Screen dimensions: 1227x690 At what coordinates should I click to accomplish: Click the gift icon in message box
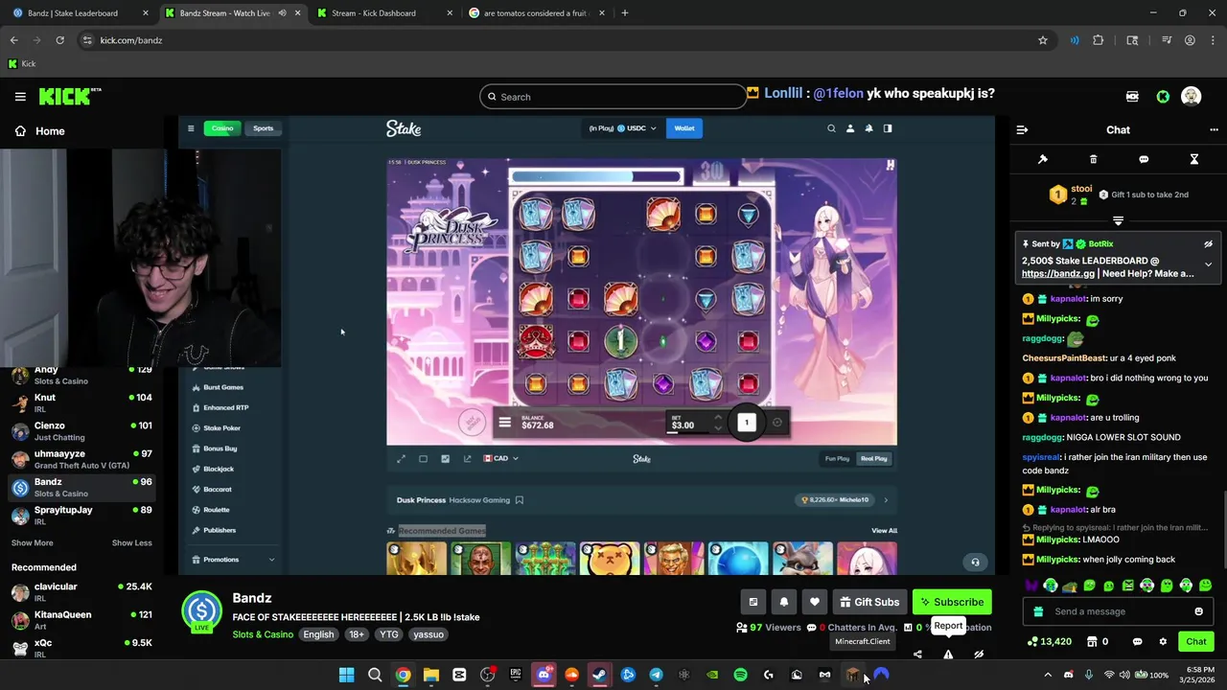(x=1038, y=611)
